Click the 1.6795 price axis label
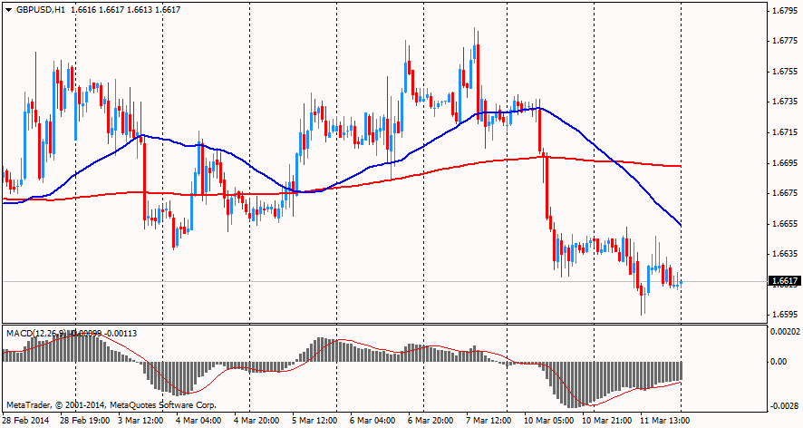 coord(783,12)
